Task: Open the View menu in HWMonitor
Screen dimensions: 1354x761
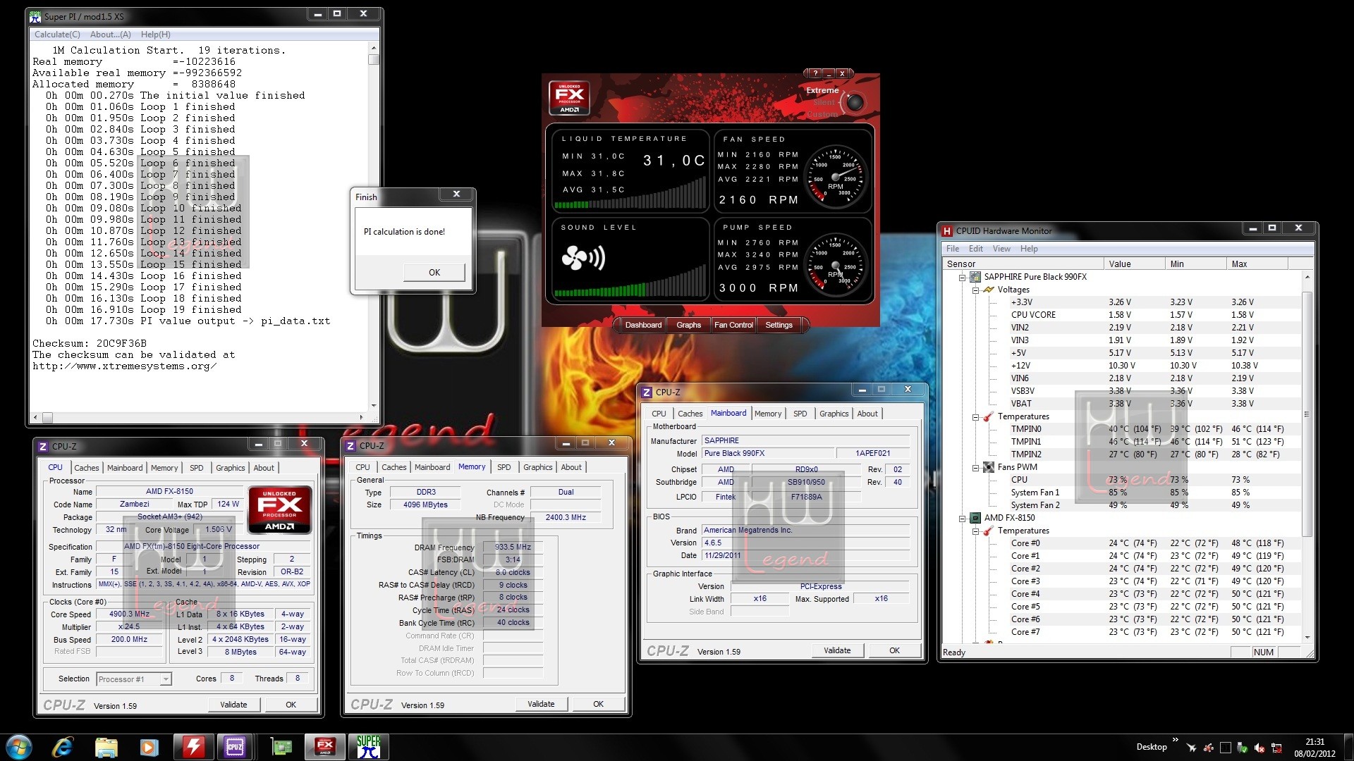Action: [1001, 249]
